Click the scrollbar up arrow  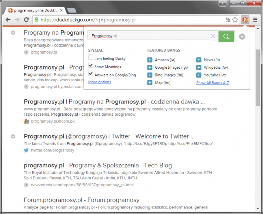coord(258,28)
